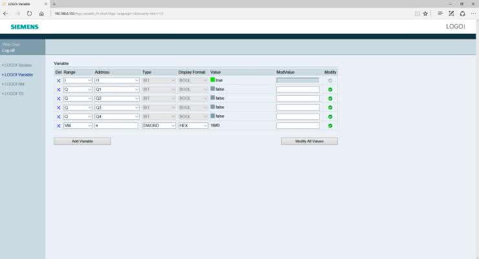Refresh the browser page

click(x=30, y=13)
